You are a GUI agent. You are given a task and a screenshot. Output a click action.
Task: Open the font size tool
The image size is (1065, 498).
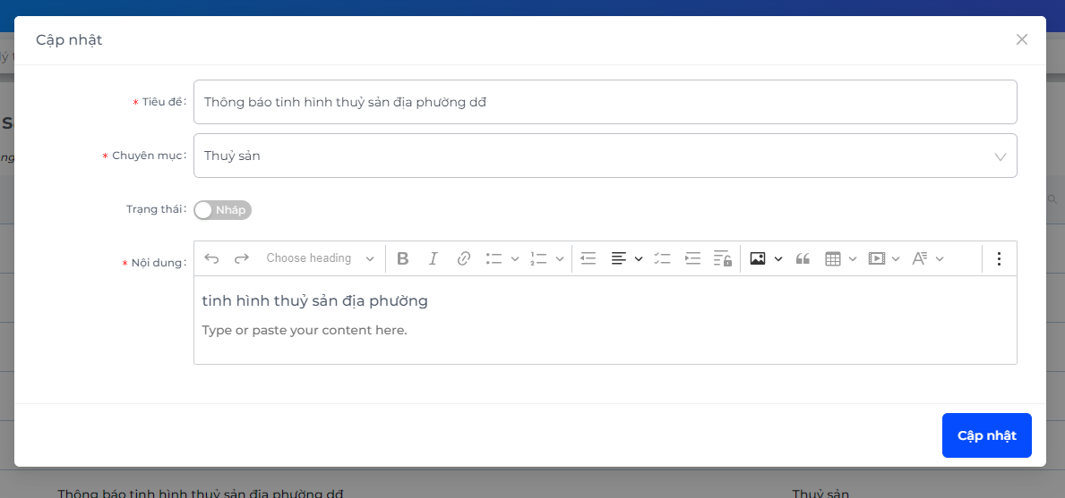920,258
